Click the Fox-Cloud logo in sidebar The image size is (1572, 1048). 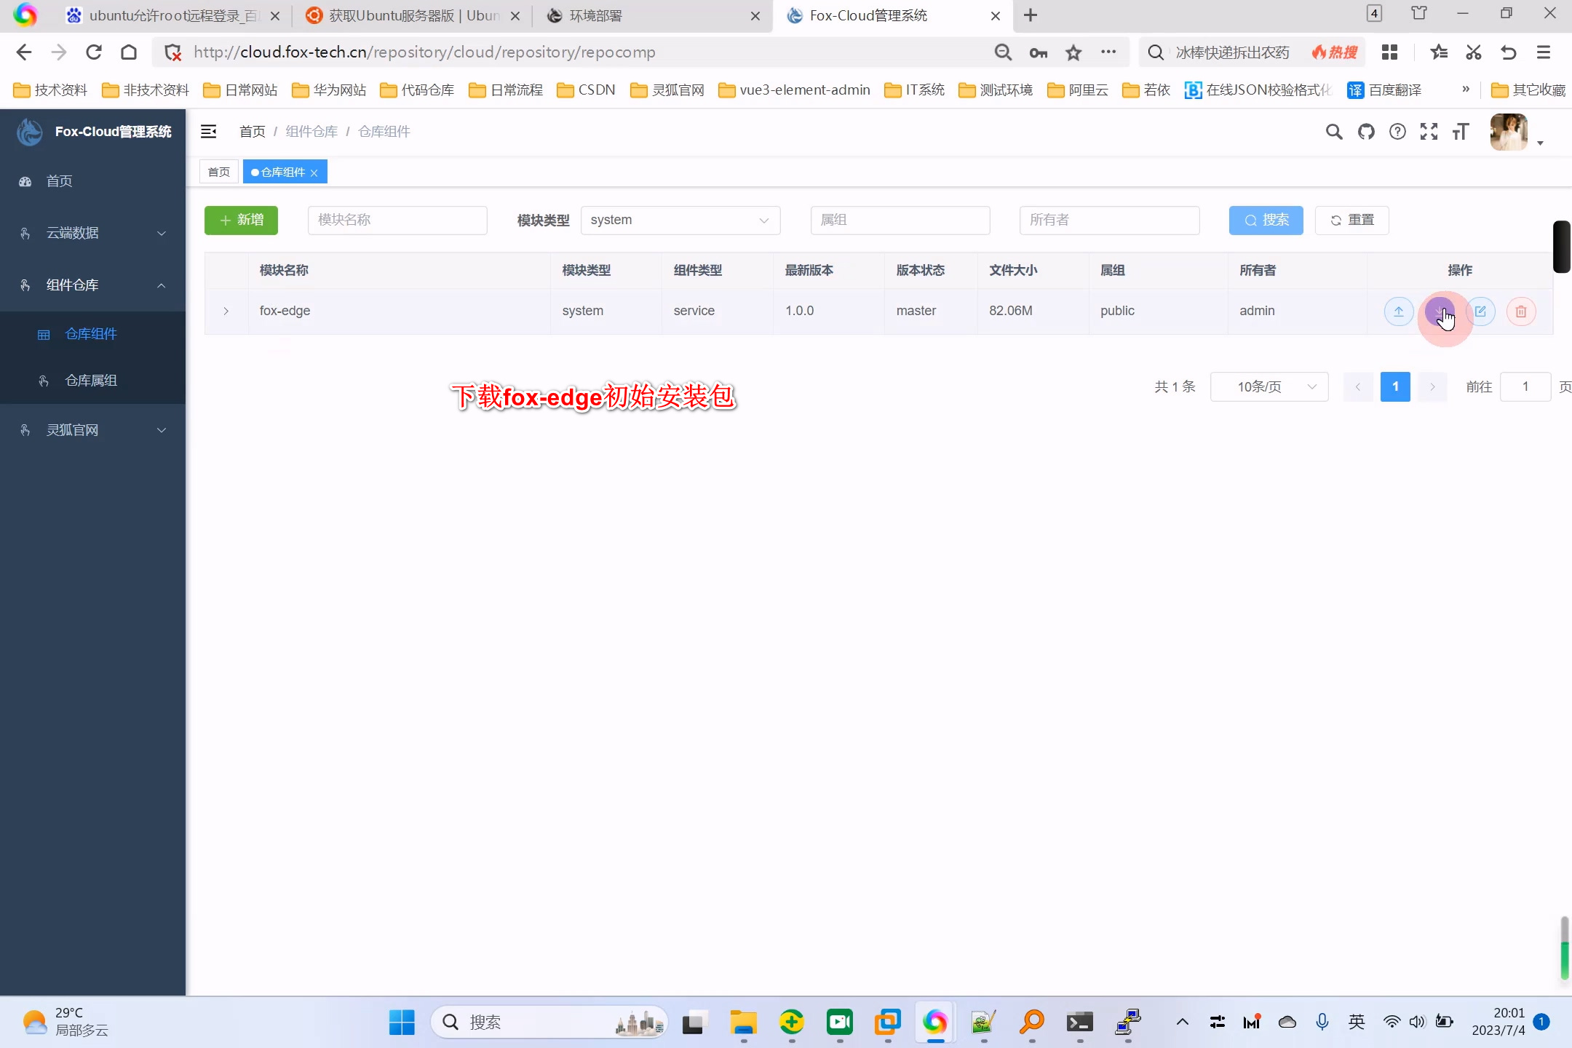(x=30, y=132)
